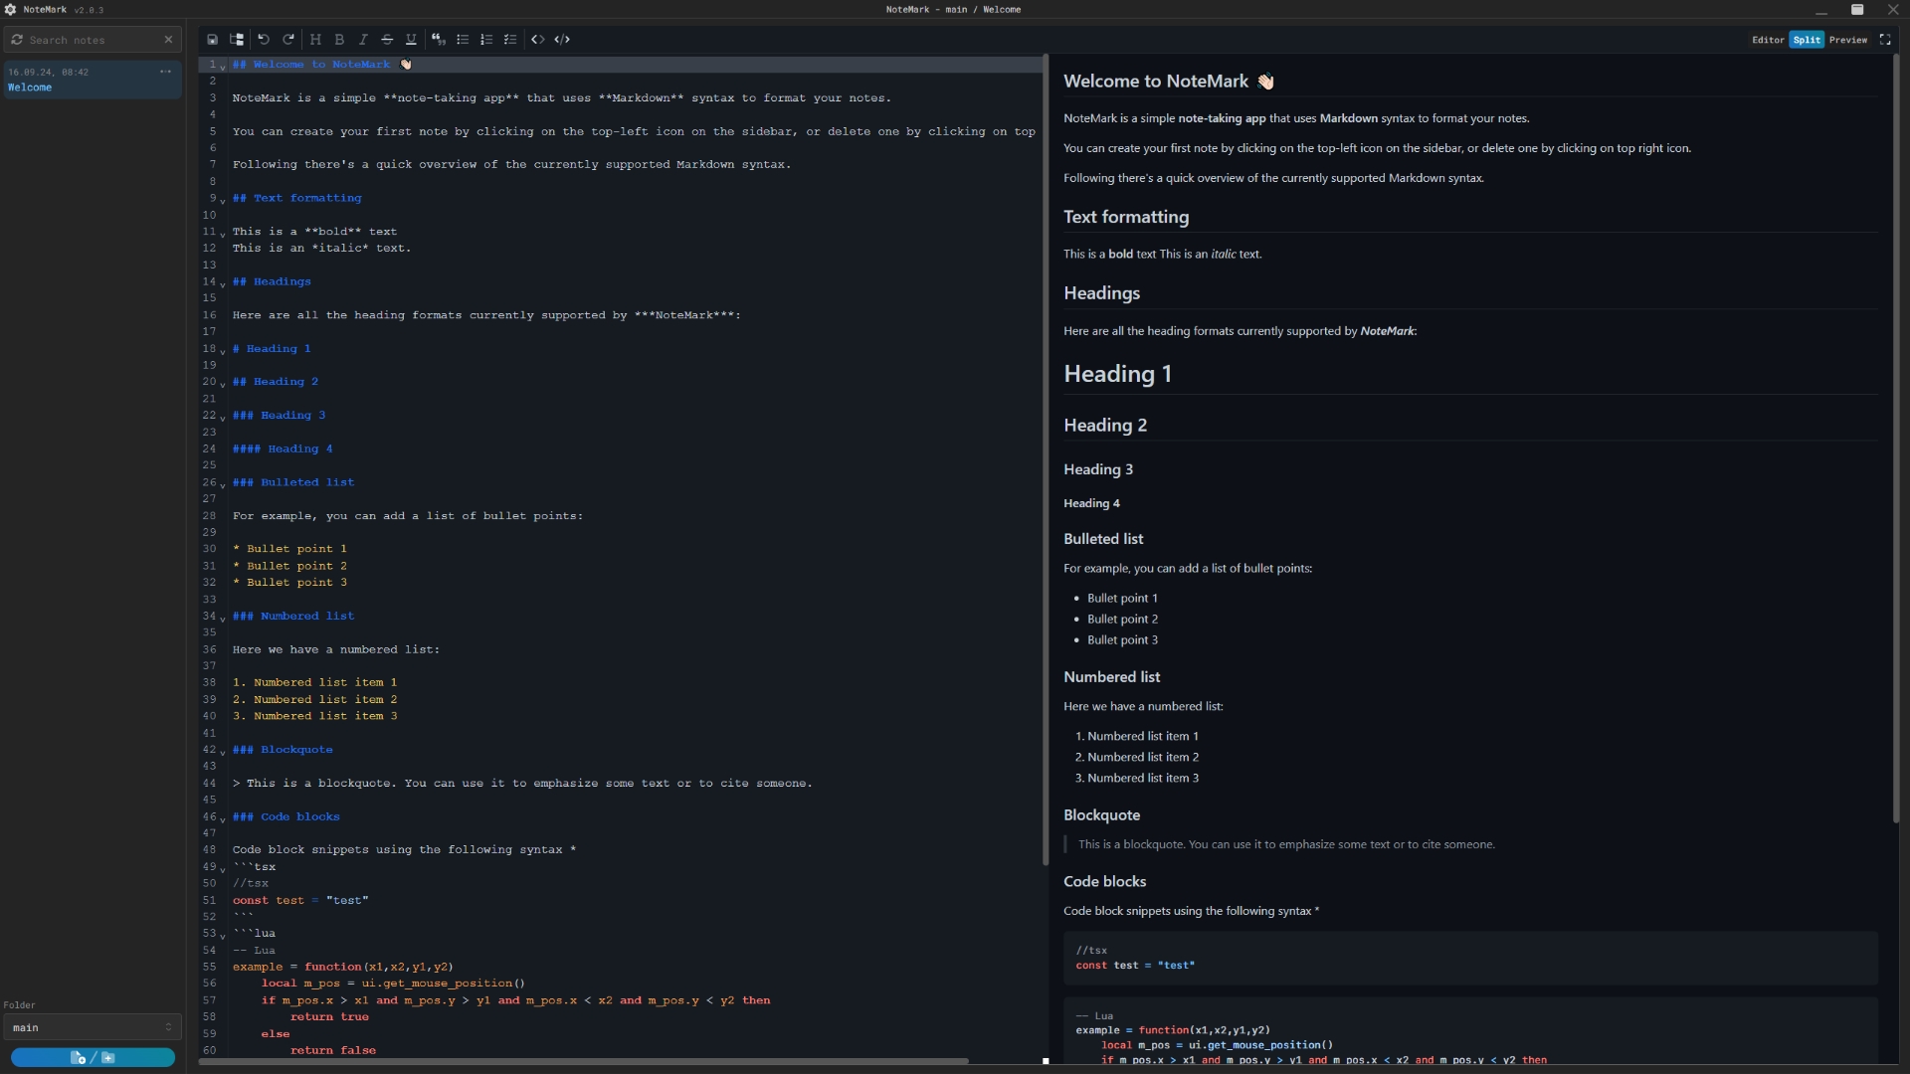Apply underline formatting with the U icon
The image size is (1910, 1074).
(x=411, y=40)
